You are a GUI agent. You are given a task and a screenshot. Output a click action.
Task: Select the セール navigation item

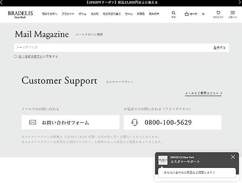(129, 14)
